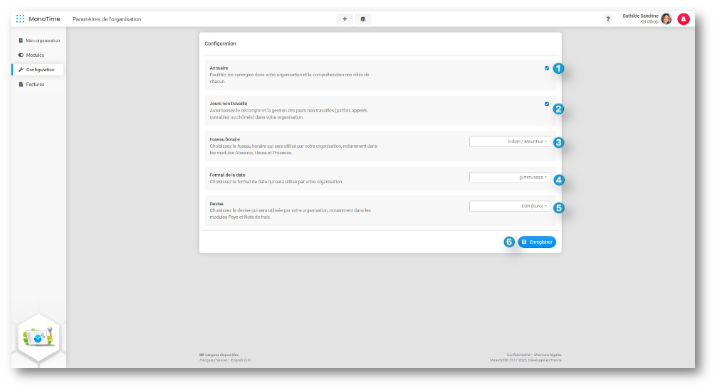Image resolution: width=717 pixels, height=390 pixels.
Task: Click the Enregistrer save button
Action: 537,242
